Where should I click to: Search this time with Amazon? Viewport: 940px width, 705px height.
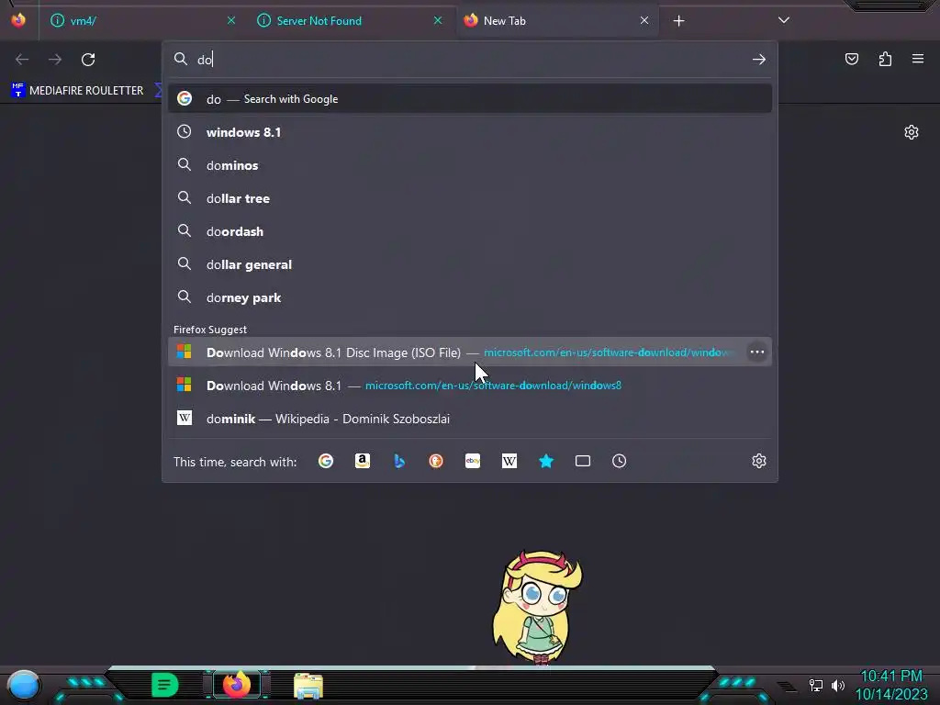coord(362,461)
